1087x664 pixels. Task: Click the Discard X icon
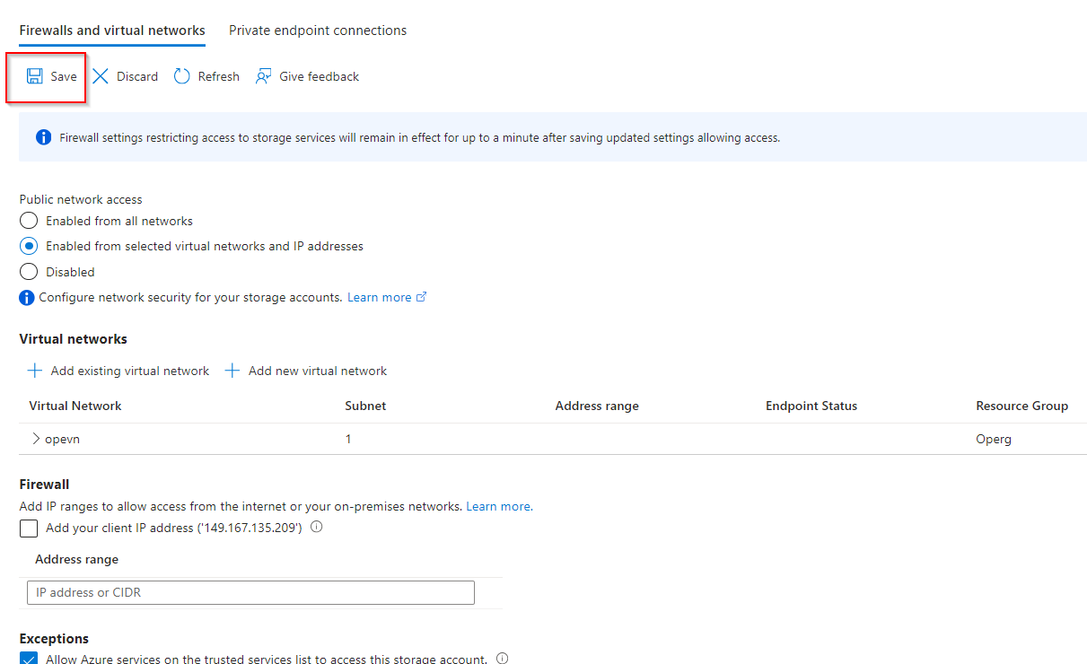101,76
